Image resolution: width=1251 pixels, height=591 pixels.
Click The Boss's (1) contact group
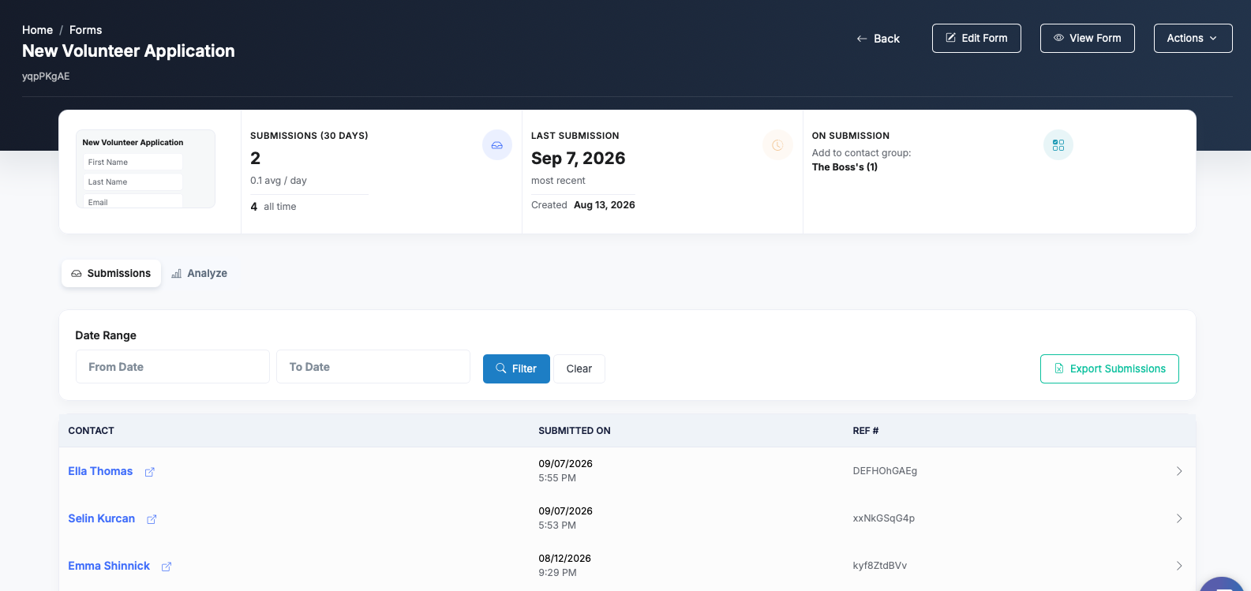(x=845, y=167)
